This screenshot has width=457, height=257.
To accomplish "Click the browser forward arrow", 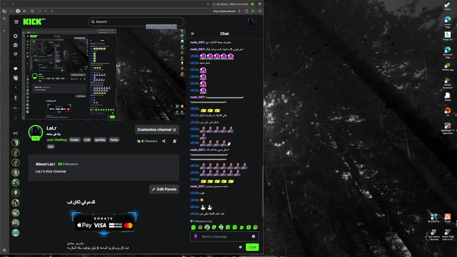I will 260,11.
